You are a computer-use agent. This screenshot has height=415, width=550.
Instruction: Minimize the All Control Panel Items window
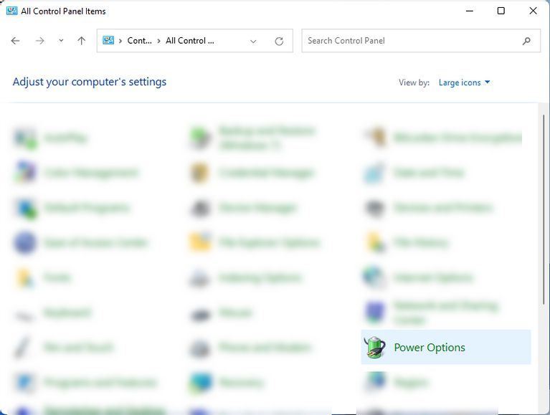point(469,11)
